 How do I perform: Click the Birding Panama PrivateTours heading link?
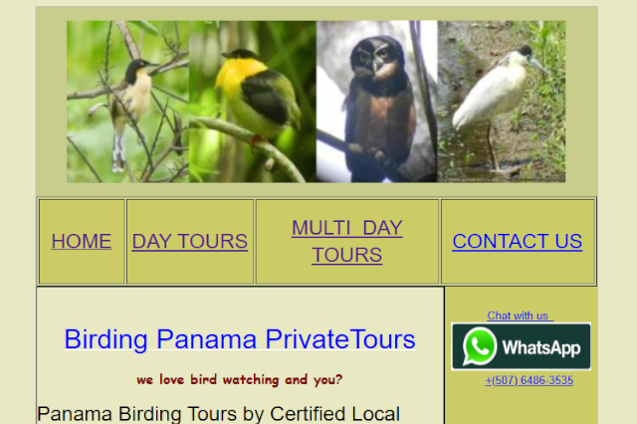pos(240,339)
